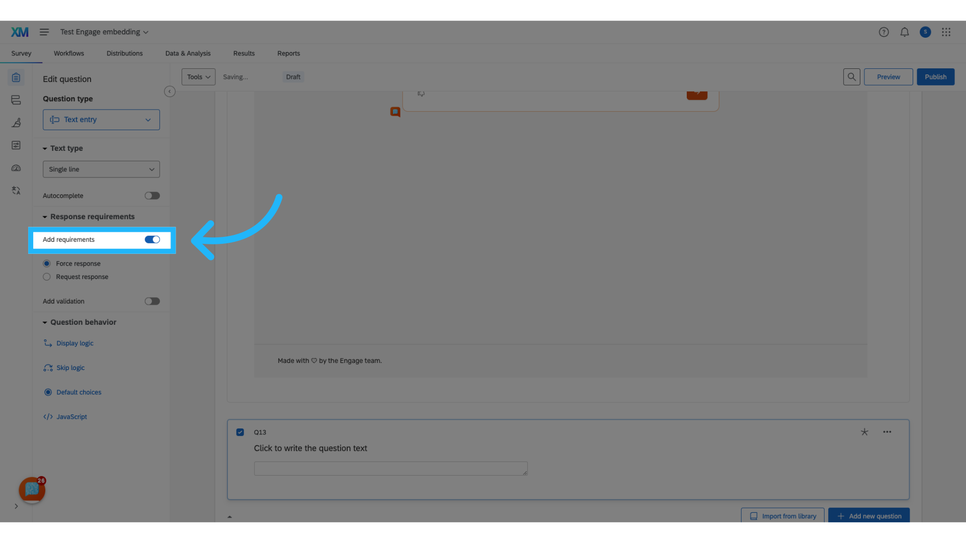Select the Force response radio button
This screenshot has width=966, height=543.
click(x=47, y=263)
